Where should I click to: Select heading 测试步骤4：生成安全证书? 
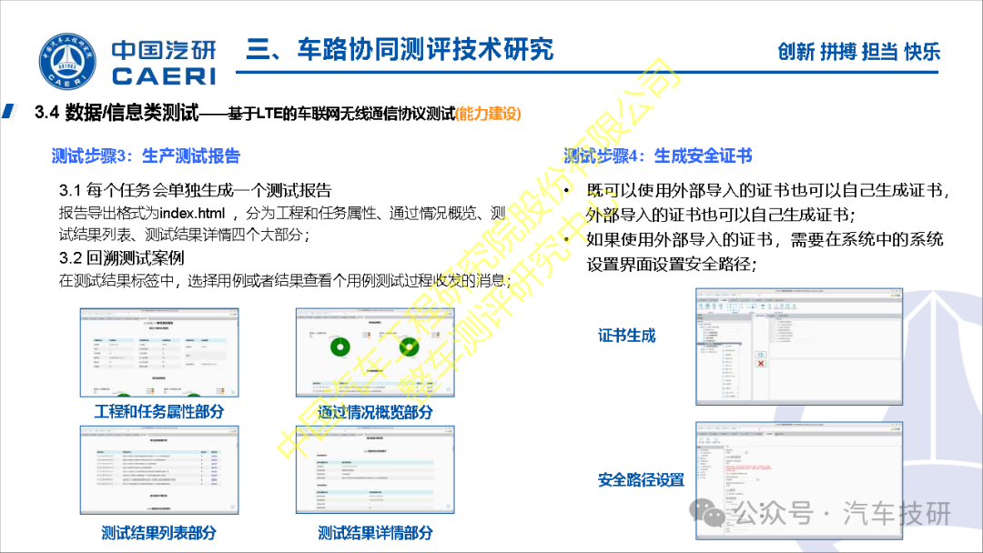(658, 156)
